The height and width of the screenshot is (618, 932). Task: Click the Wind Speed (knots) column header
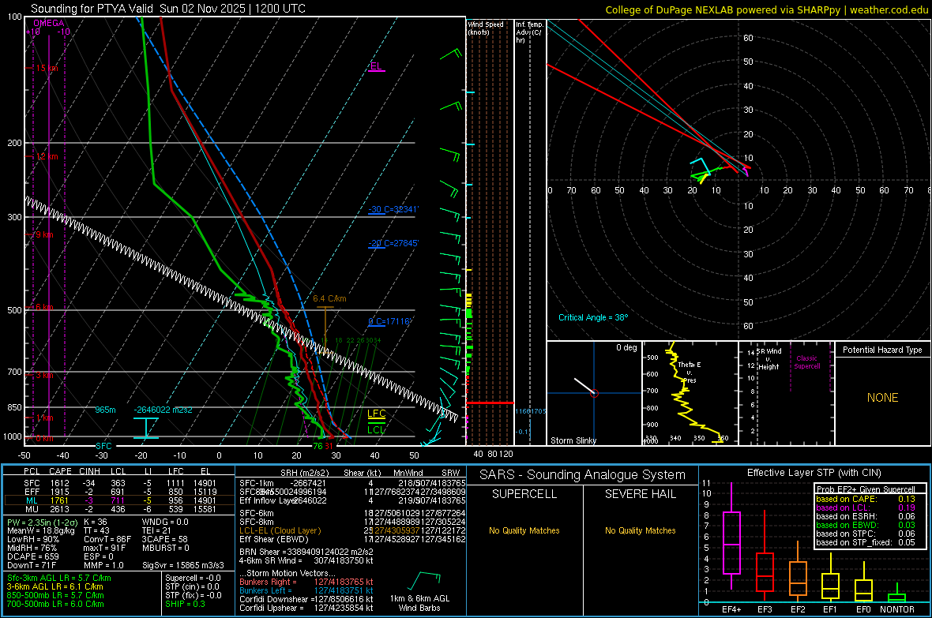tap(485, 28)
